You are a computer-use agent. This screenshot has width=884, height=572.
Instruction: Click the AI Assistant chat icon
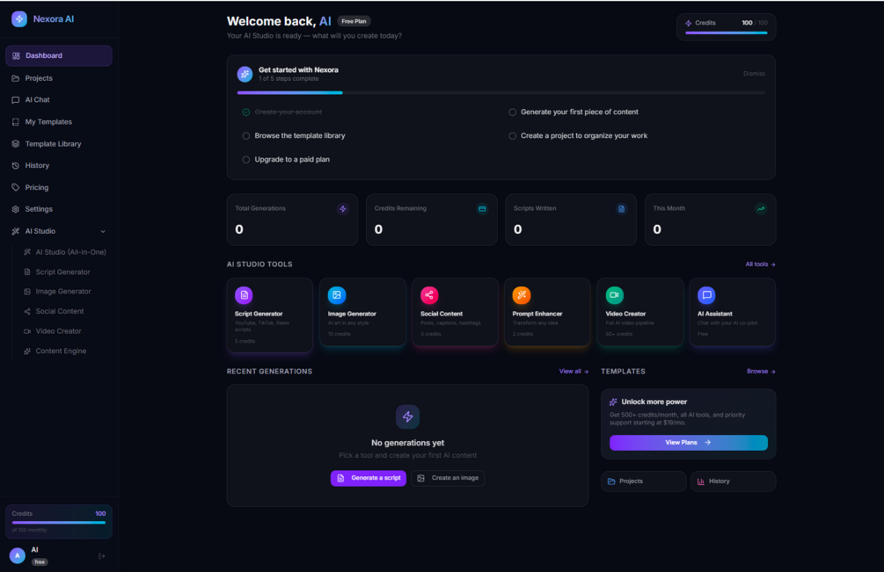(x=706, y=295)
